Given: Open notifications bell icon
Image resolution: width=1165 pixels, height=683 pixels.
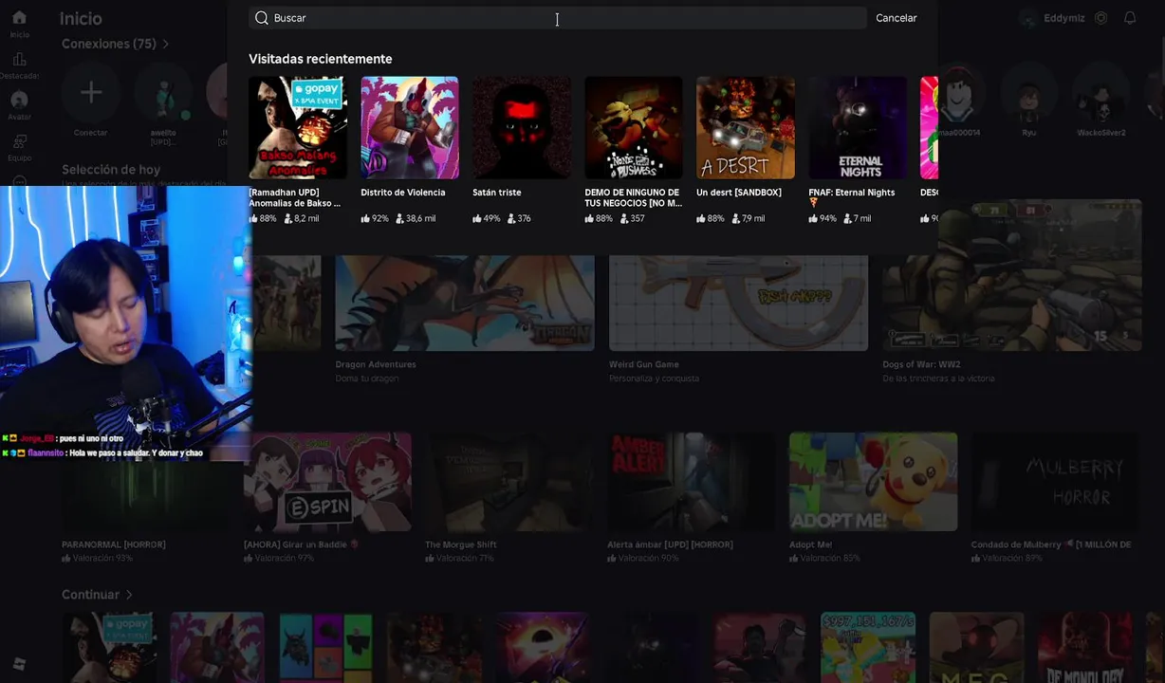Looking at the screenshot, I should [1130, 18].
